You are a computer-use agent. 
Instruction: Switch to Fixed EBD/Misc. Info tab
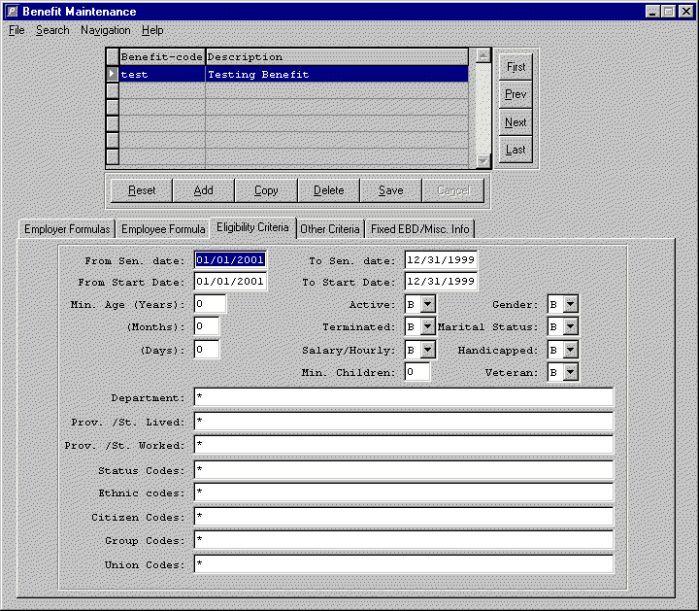point(419,229)
